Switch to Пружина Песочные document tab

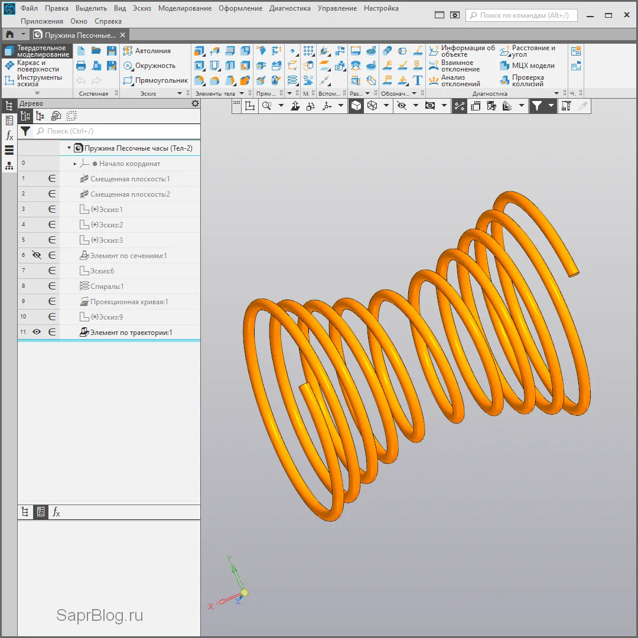pyautogui.click(x=82, y=35)
